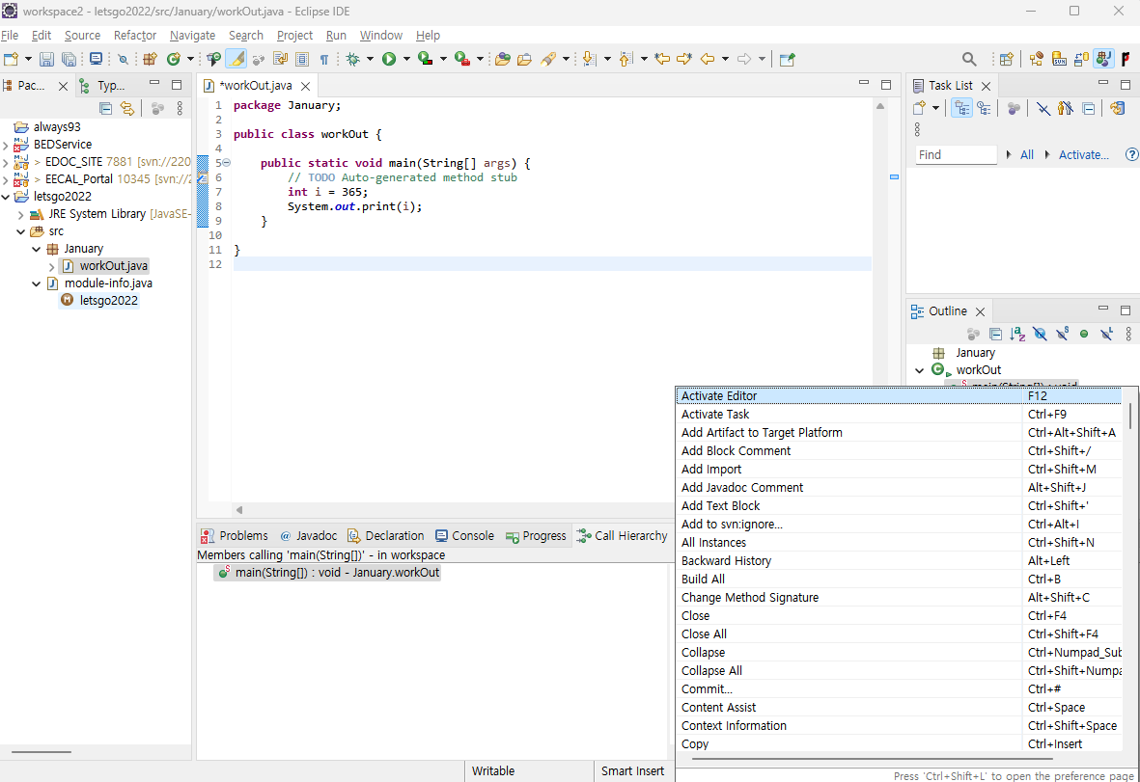Open the dropdown arrow beside the Run button
1140x782 pixels.
coord(406,60)
